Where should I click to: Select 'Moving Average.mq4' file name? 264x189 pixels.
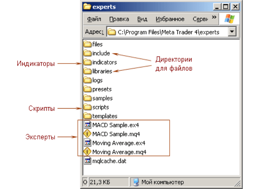[x=119, y=152]
